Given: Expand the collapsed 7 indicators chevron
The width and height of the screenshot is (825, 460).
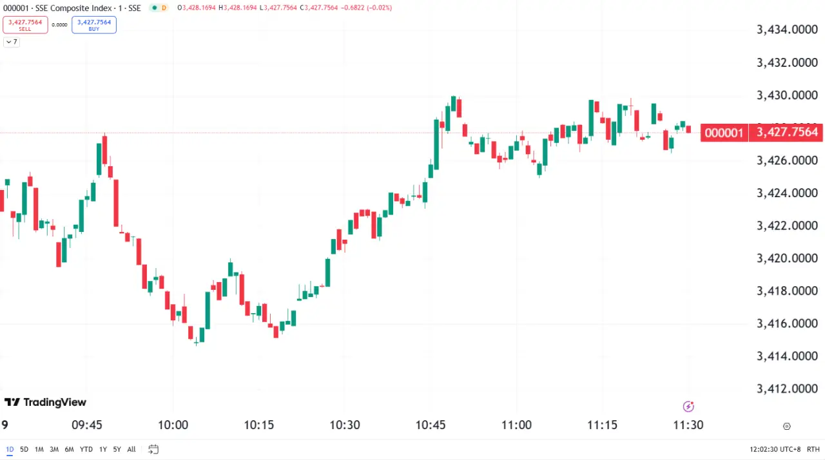Looking at the screenshot, I should [11, 42].
